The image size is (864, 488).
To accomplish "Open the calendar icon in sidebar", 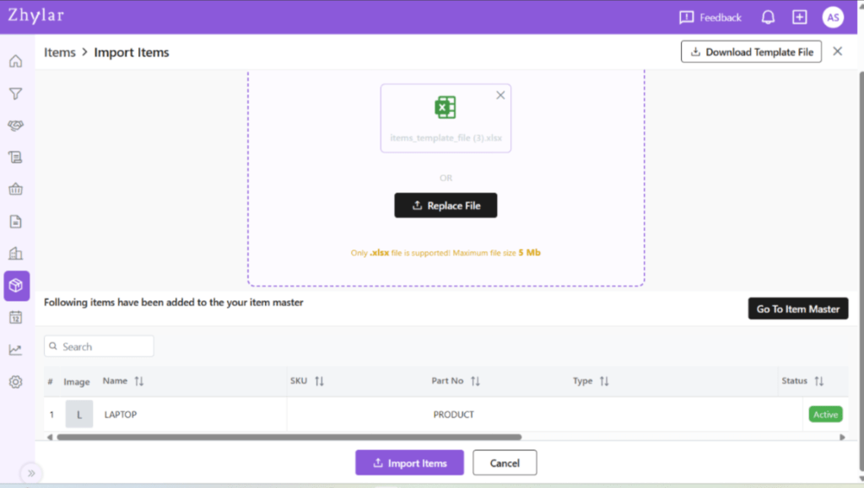I will tap(15, 318).
